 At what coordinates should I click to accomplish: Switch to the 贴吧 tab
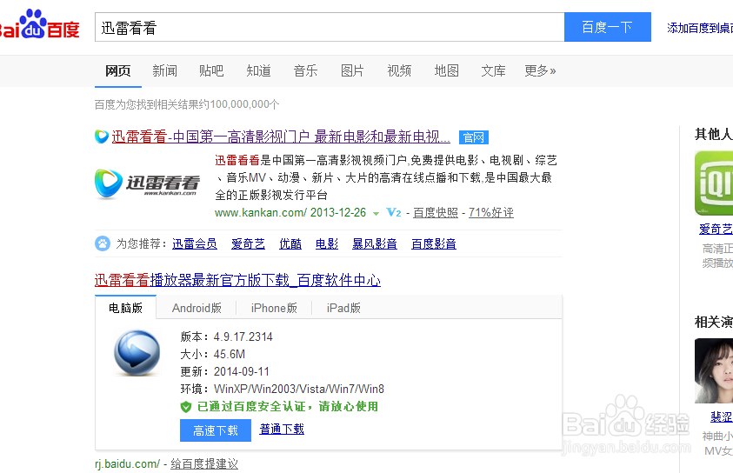pyautogui.click(x=211, y=71)
